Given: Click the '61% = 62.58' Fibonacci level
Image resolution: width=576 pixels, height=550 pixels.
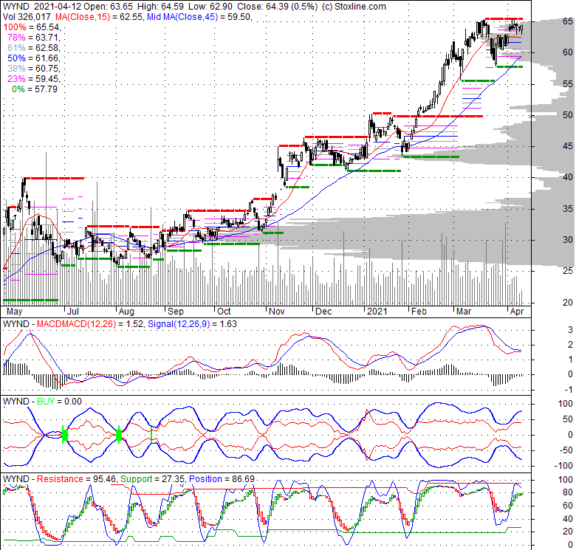Looking at the screenshot, I should click(x=33, y=48).
